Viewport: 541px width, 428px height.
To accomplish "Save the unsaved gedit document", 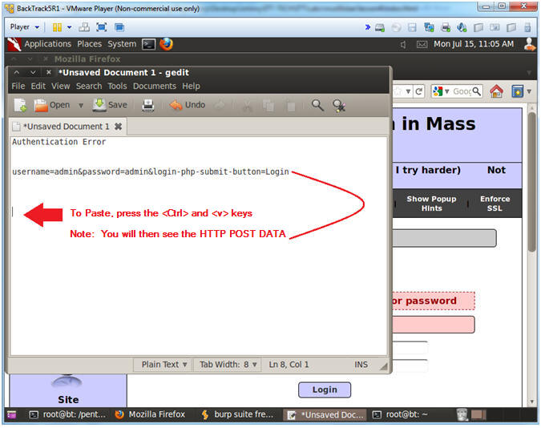I will 110,105.
